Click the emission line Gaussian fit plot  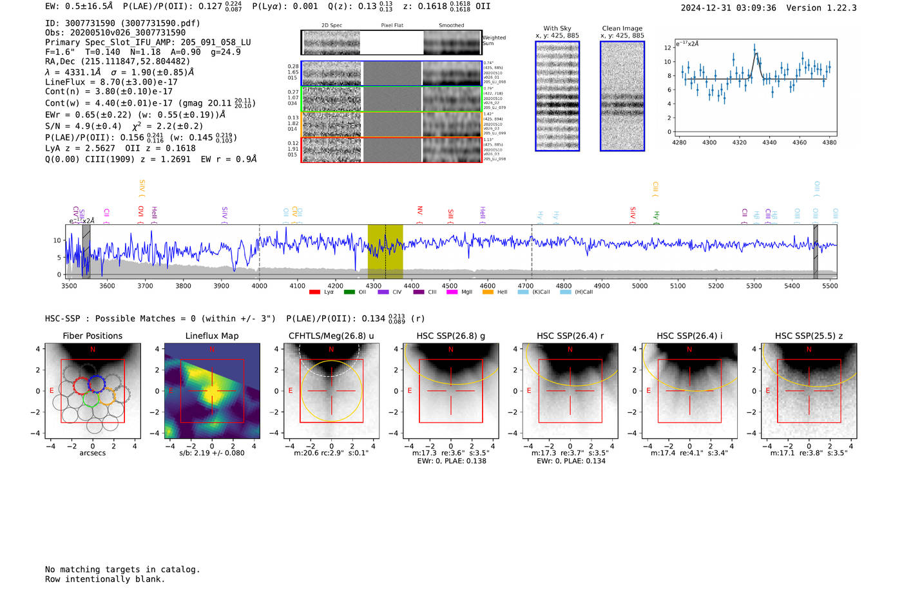pos(755,89)
